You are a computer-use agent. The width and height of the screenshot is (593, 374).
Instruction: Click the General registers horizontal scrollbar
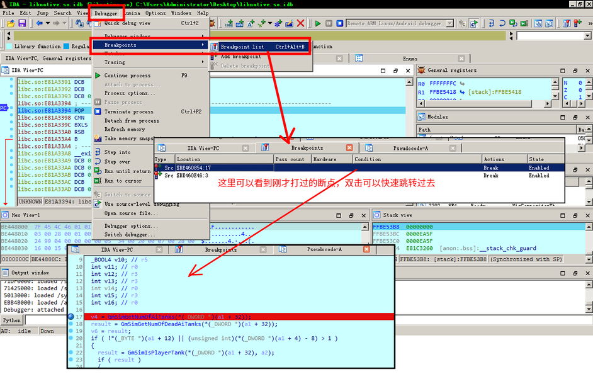485,103
